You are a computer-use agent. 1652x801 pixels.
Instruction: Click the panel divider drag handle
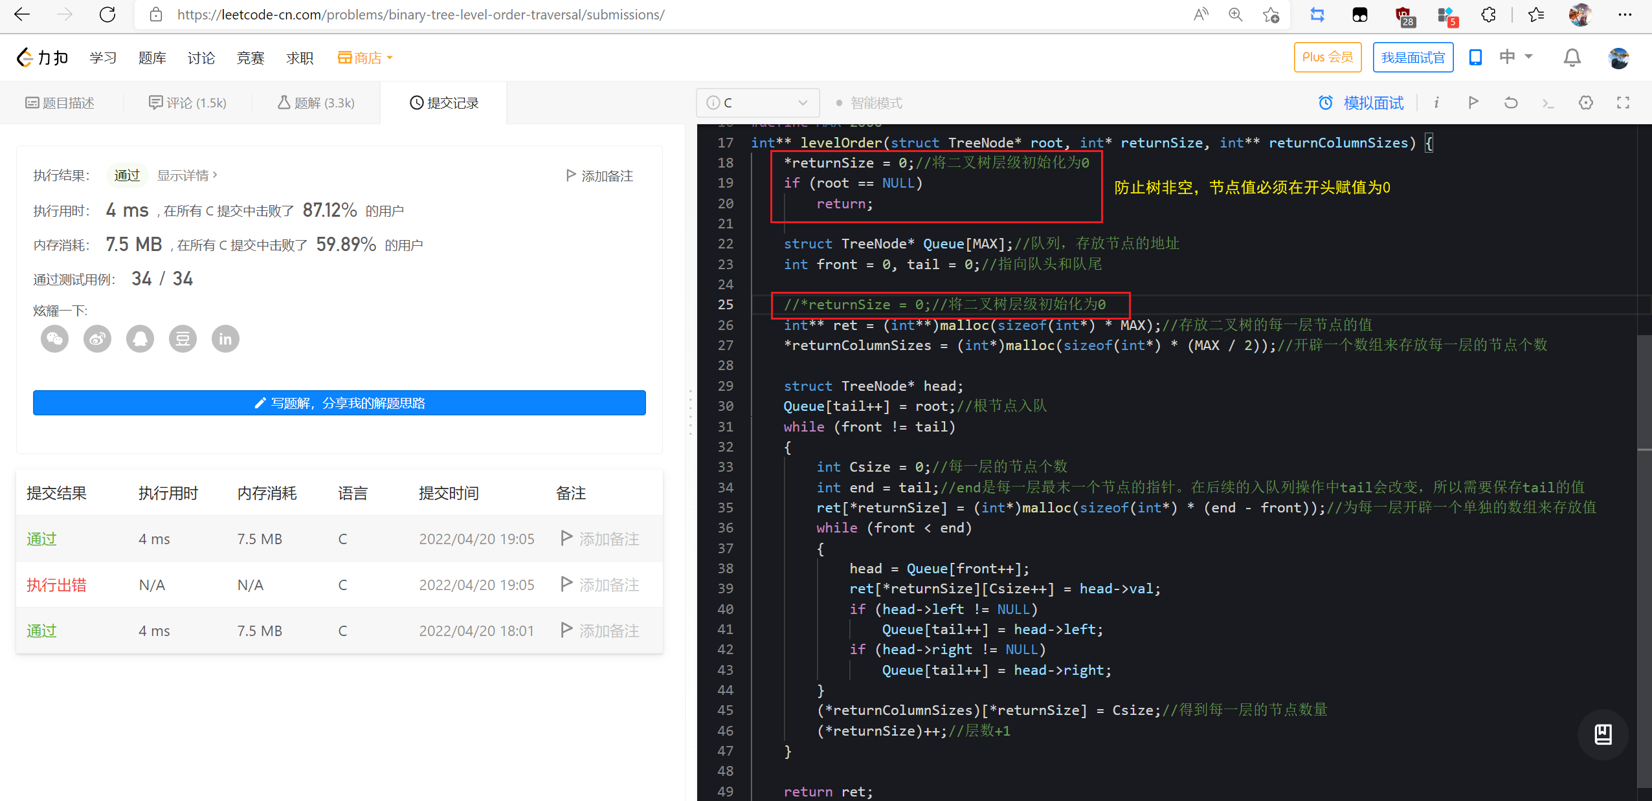(x=690, y=411)
